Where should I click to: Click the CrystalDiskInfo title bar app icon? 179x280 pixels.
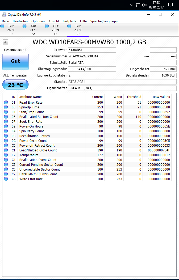[x=4, y=14]
